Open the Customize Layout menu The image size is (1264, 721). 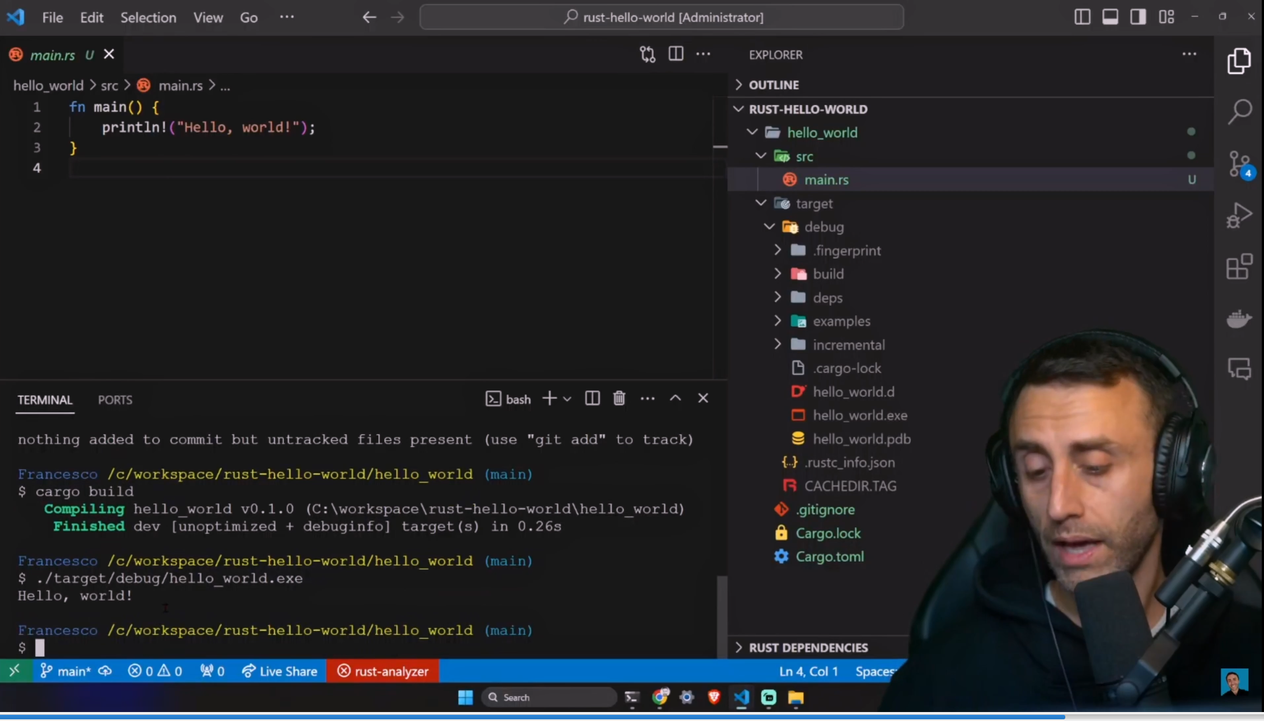[x=1167, y=17]
